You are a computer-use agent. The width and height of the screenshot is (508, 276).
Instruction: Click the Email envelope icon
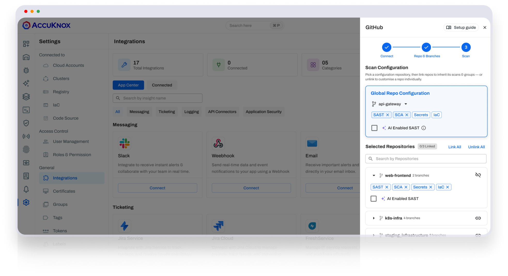pyautogui.click(x=312, y=143)
